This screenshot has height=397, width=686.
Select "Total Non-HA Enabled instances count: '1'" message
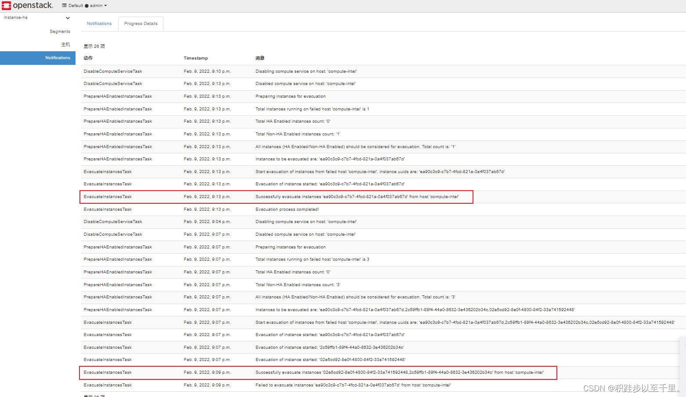click(298, 134)
